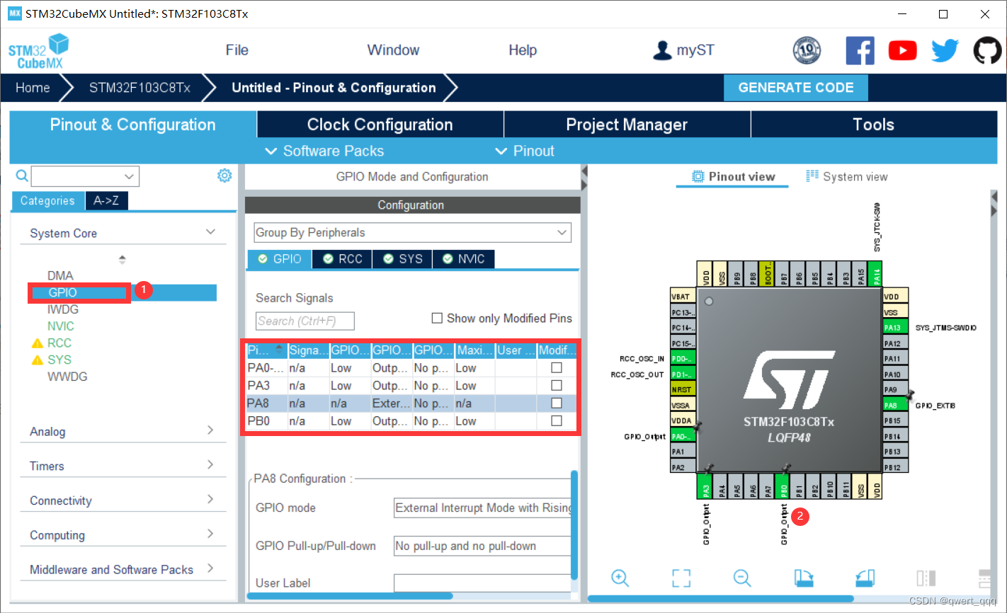Image resolution: width=1007 pixels, height=613 pixels.
Task: Click the PA3 pin on the chip
Action: tap(706, 488)
